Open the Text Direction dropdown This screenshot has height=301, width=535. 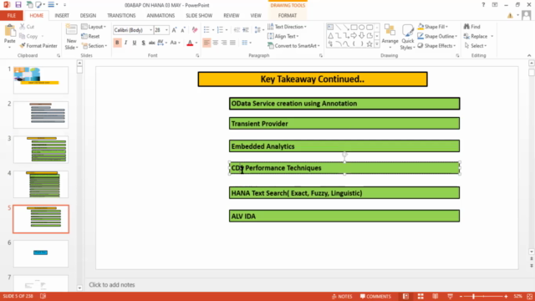tap(287, 27)
